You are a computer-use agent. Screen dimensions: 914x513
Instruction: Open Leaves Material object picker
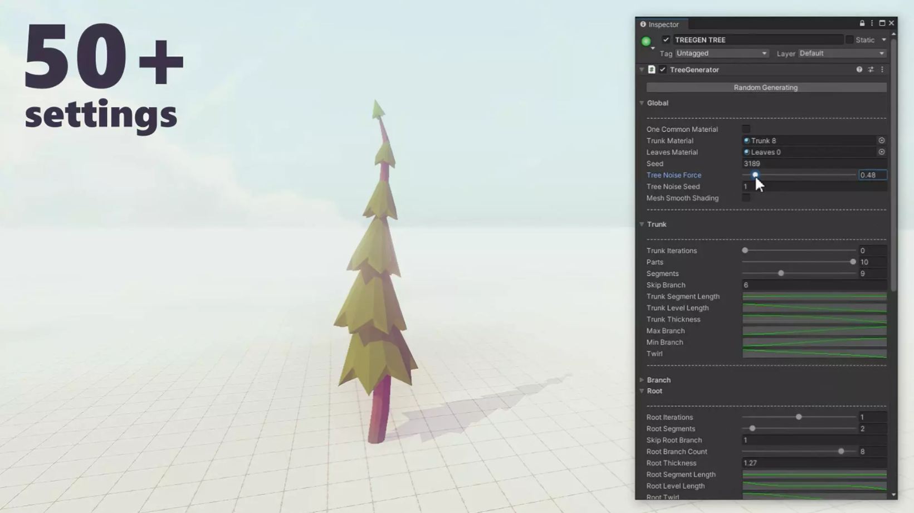tap(882, 152)
